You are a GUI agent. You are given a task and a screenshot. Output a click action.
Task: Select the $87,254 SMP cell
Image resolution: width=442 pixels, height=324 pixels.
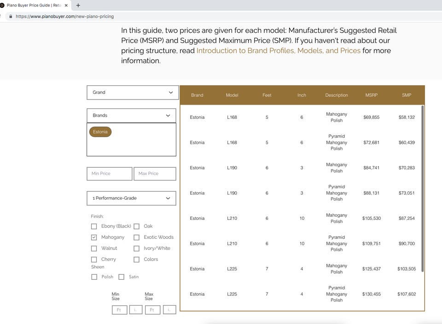pyautogui.click(x=407, y=218)
